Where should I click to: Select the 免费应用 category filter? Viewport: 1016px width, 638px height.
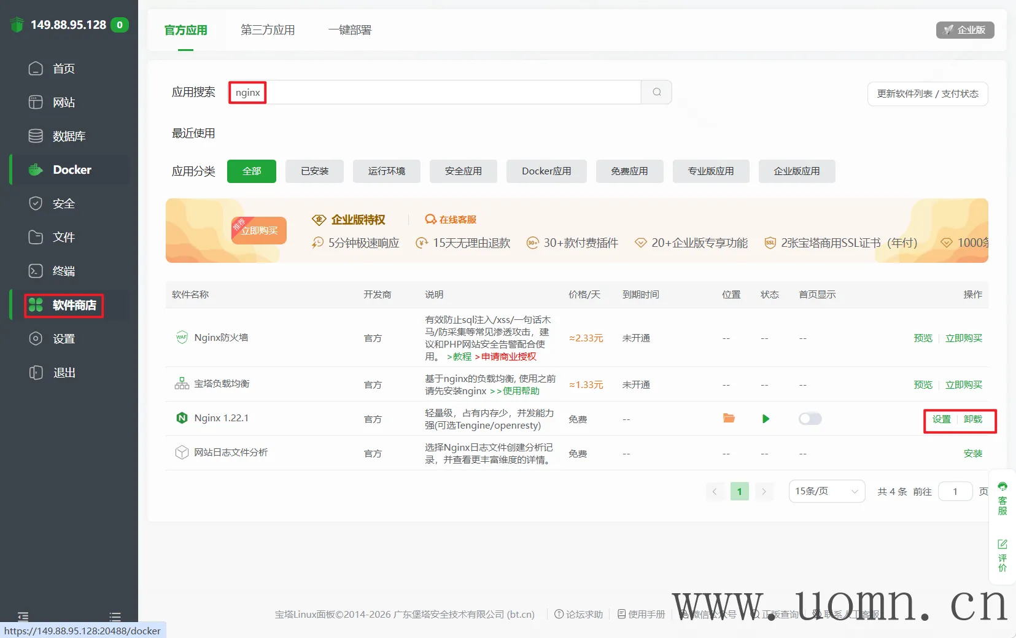pyautogui.click(x=629, y=171)
